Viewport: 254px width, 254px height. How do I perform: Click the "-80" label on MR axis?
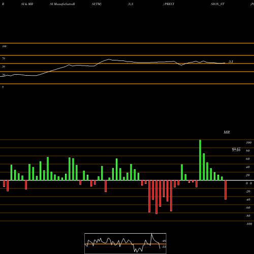tap(248, 216)
